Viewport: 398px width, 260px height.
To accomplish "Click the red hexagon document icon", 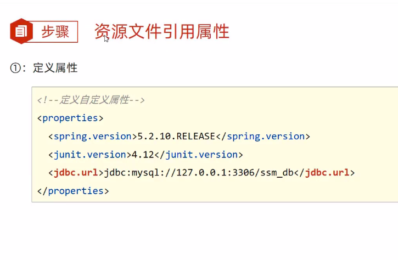I will 21,31.
